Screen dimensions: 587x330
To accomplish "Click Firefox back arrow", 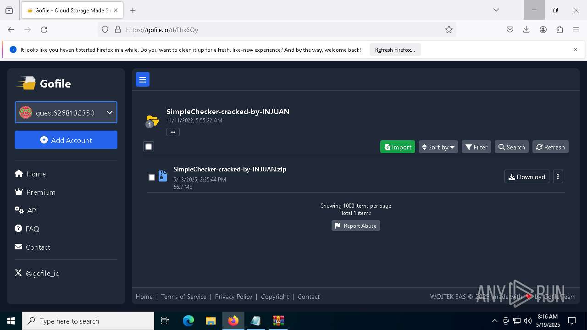I will (x=11, y=29).
